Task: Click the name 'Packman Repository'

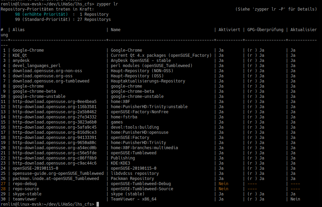Action: 132,179
